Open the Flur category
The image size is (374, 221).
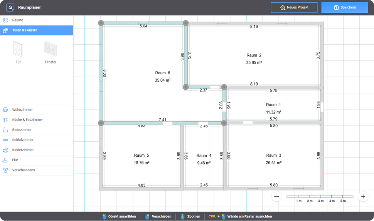(15, 160)
